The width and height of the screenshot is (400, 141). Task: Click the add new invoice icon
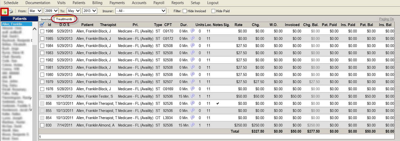click(x=4, y=11)
